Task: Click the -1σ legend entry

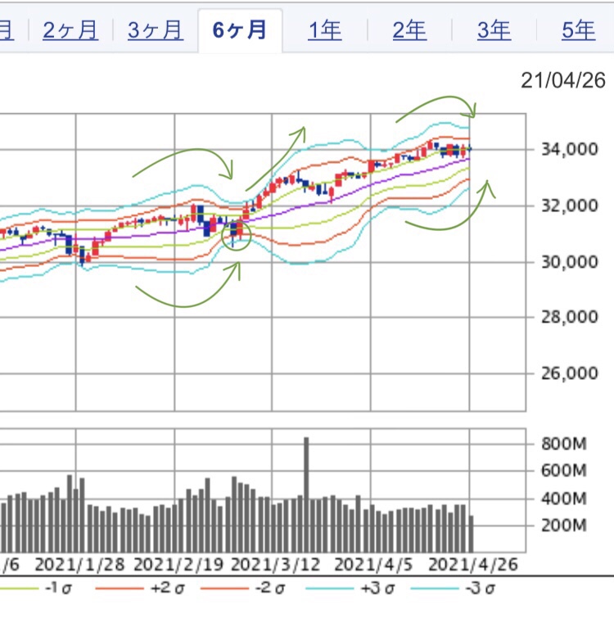Action: [x=35, y=589]
